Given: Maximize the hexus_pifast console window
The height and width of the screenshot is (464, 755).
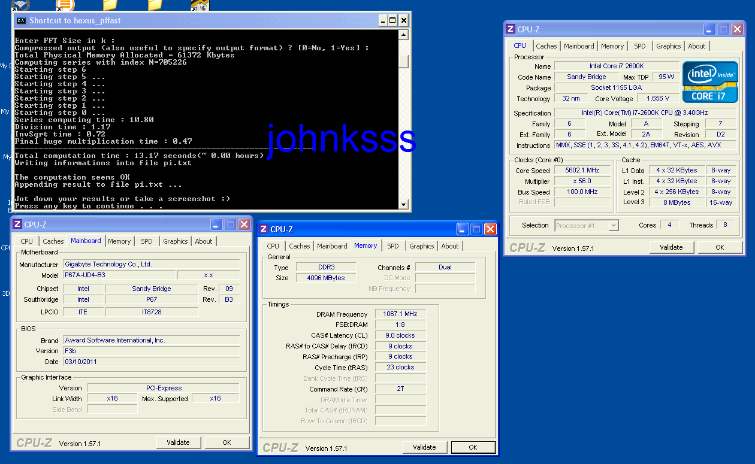Looking at the screenshot, I should 392,20.
